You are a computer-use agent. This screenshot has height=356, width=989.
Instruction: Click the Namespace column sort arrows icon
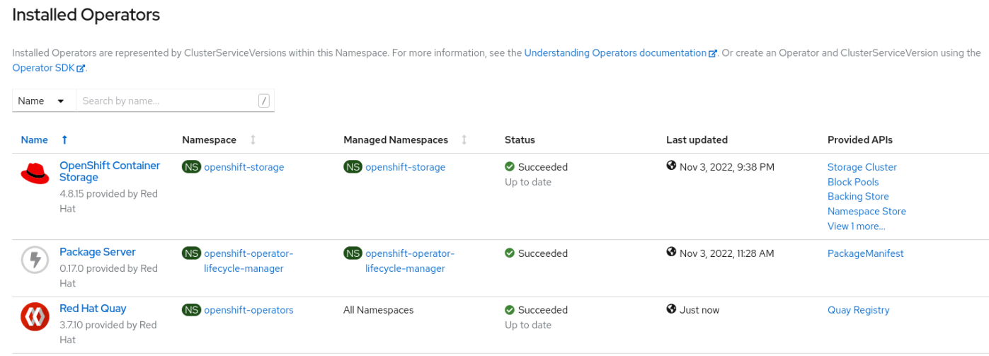pyautogui.click(x=253, y=140)
